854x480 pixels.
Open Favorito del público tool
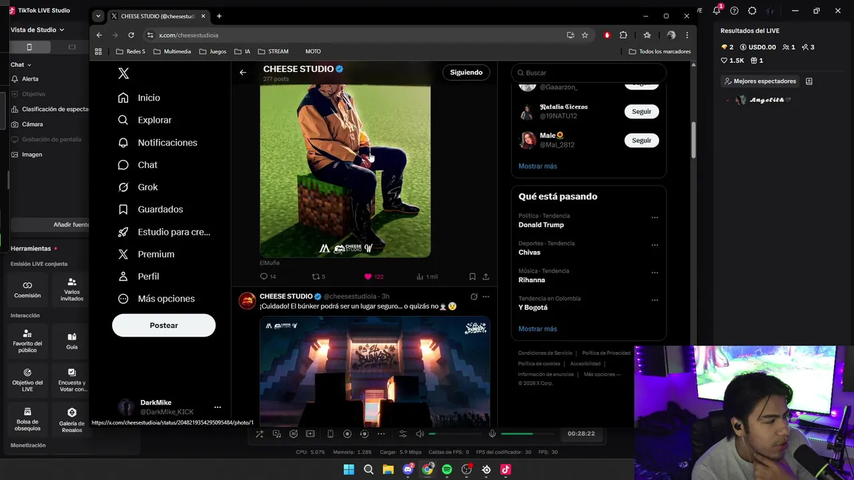27,341
